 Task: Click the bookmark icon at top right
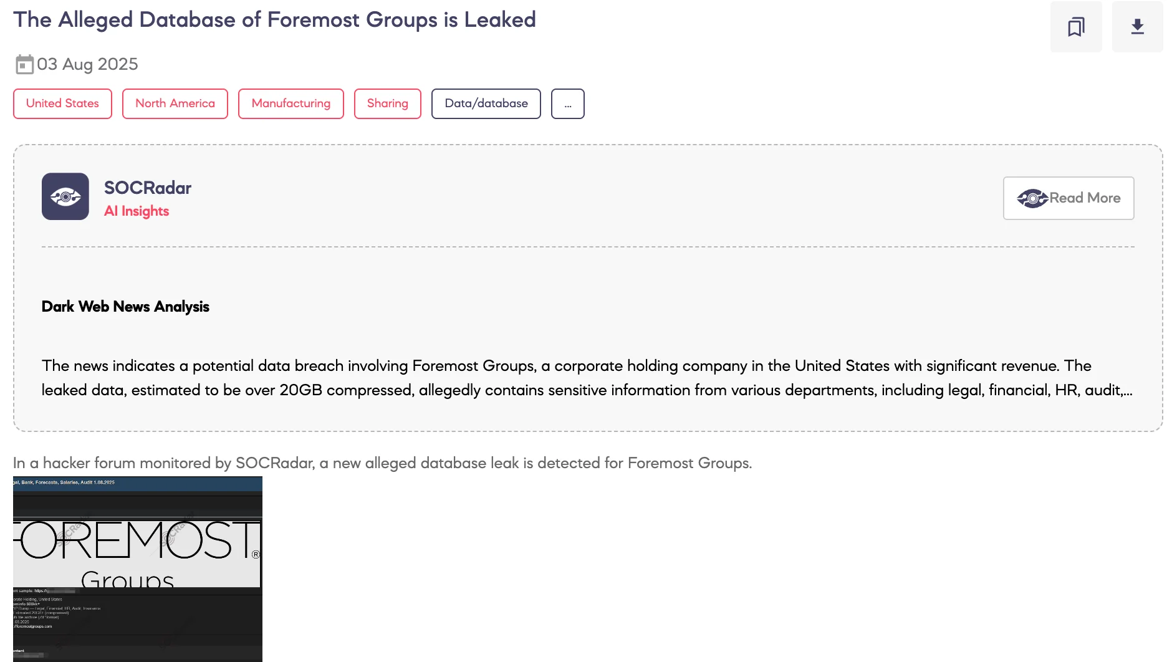click(1075, 26)
